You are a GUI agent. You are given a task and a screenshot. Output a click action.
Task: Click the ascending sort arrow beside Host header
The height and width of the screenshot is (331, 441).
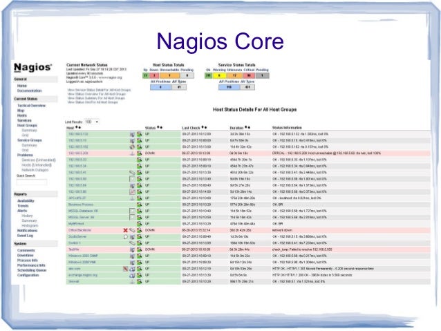pos(77,128)
